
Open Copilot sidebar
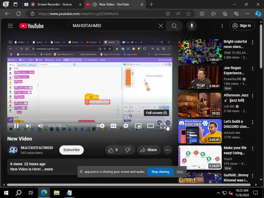(x=258, y=14)
